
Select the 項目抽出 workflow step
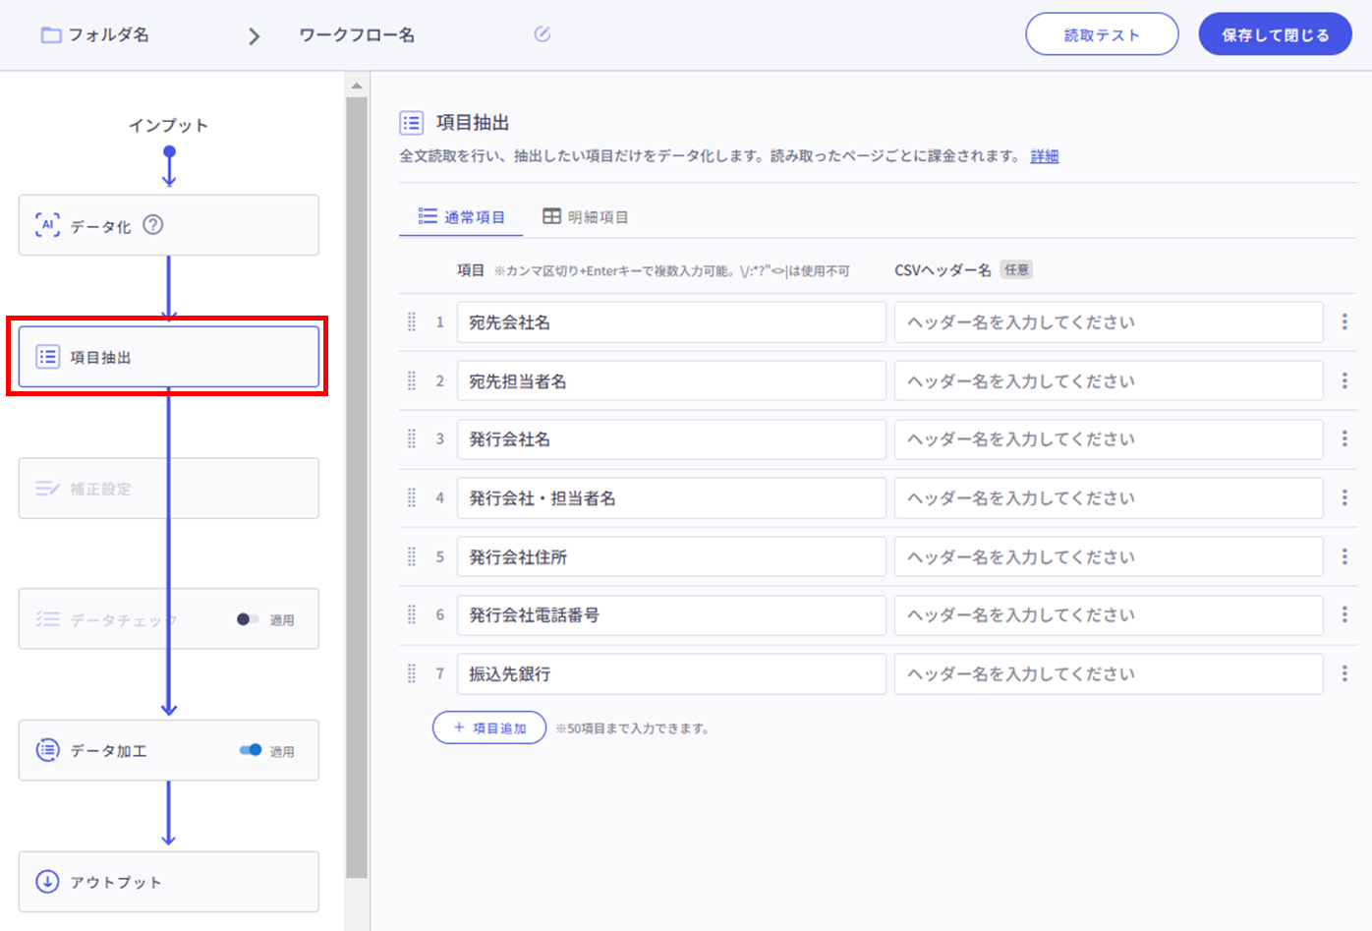(169, 357)
